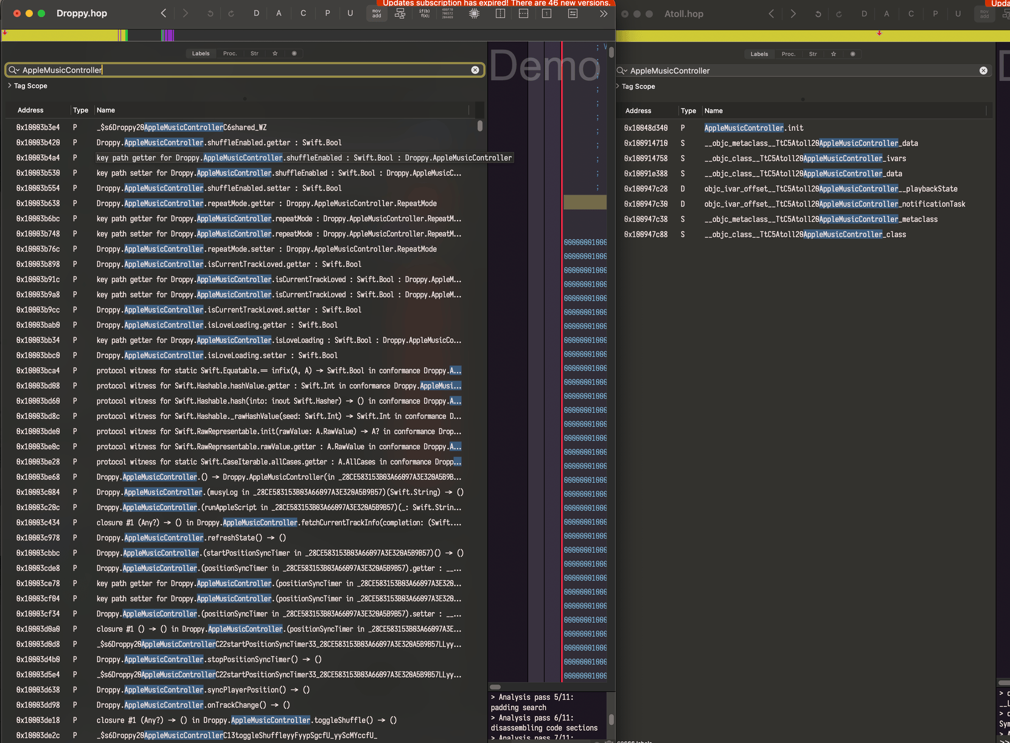Toggle the left side panel in Droppy.hop
The height and width of the screenshot is (743, 1010).
(500, 13)
